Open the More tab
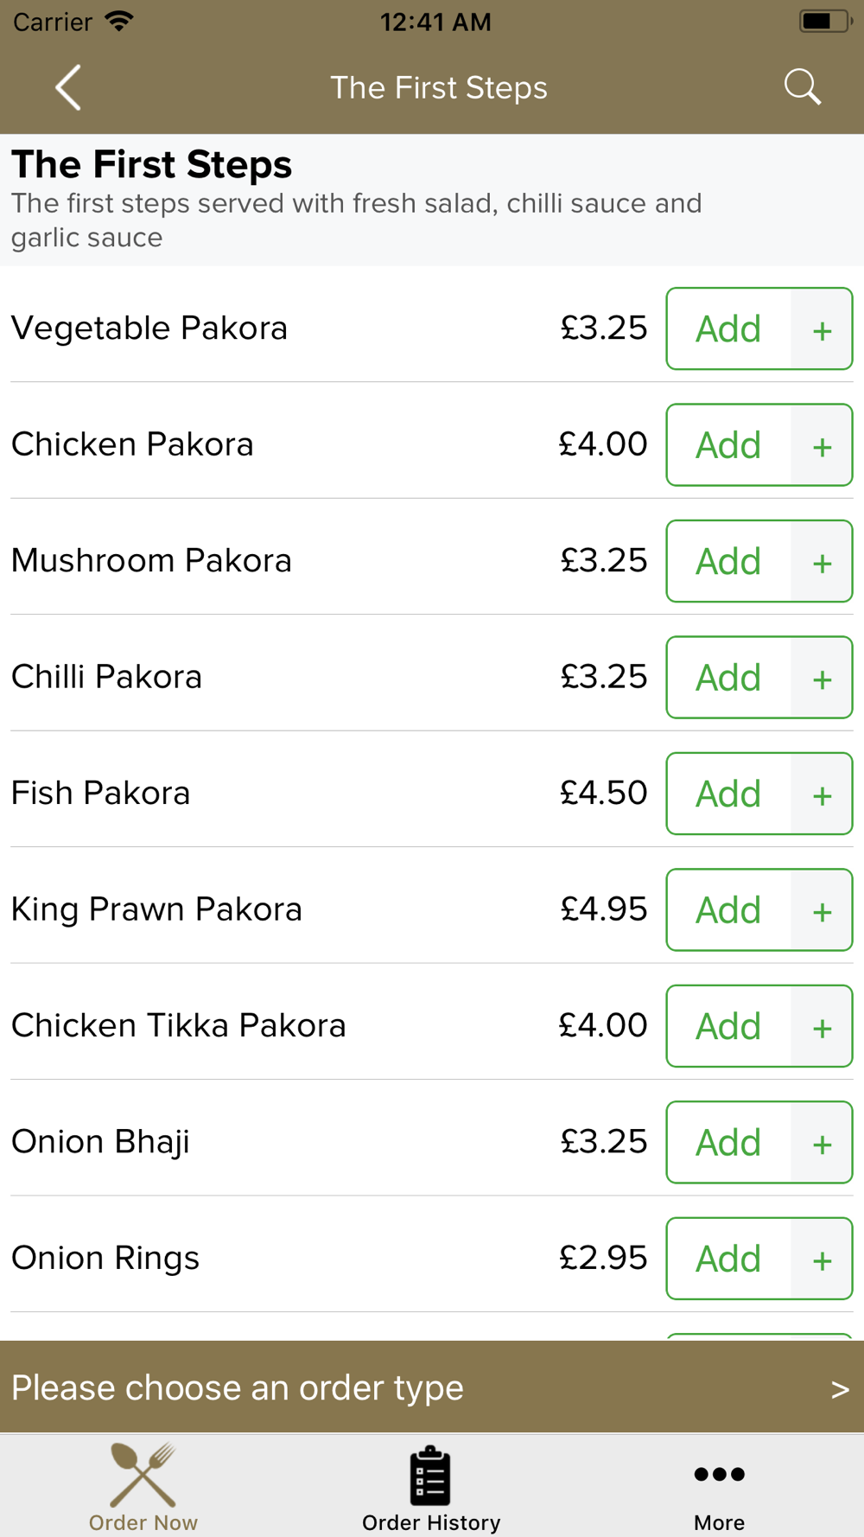The height and width of the screenshot is (1537, 864). [719, 1487]
